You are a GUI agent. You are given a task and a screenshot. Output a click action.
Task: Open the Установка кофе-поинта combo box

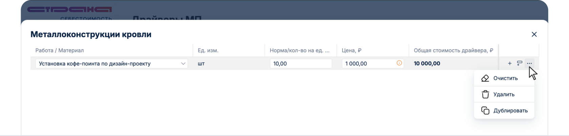tap(108, 64)
